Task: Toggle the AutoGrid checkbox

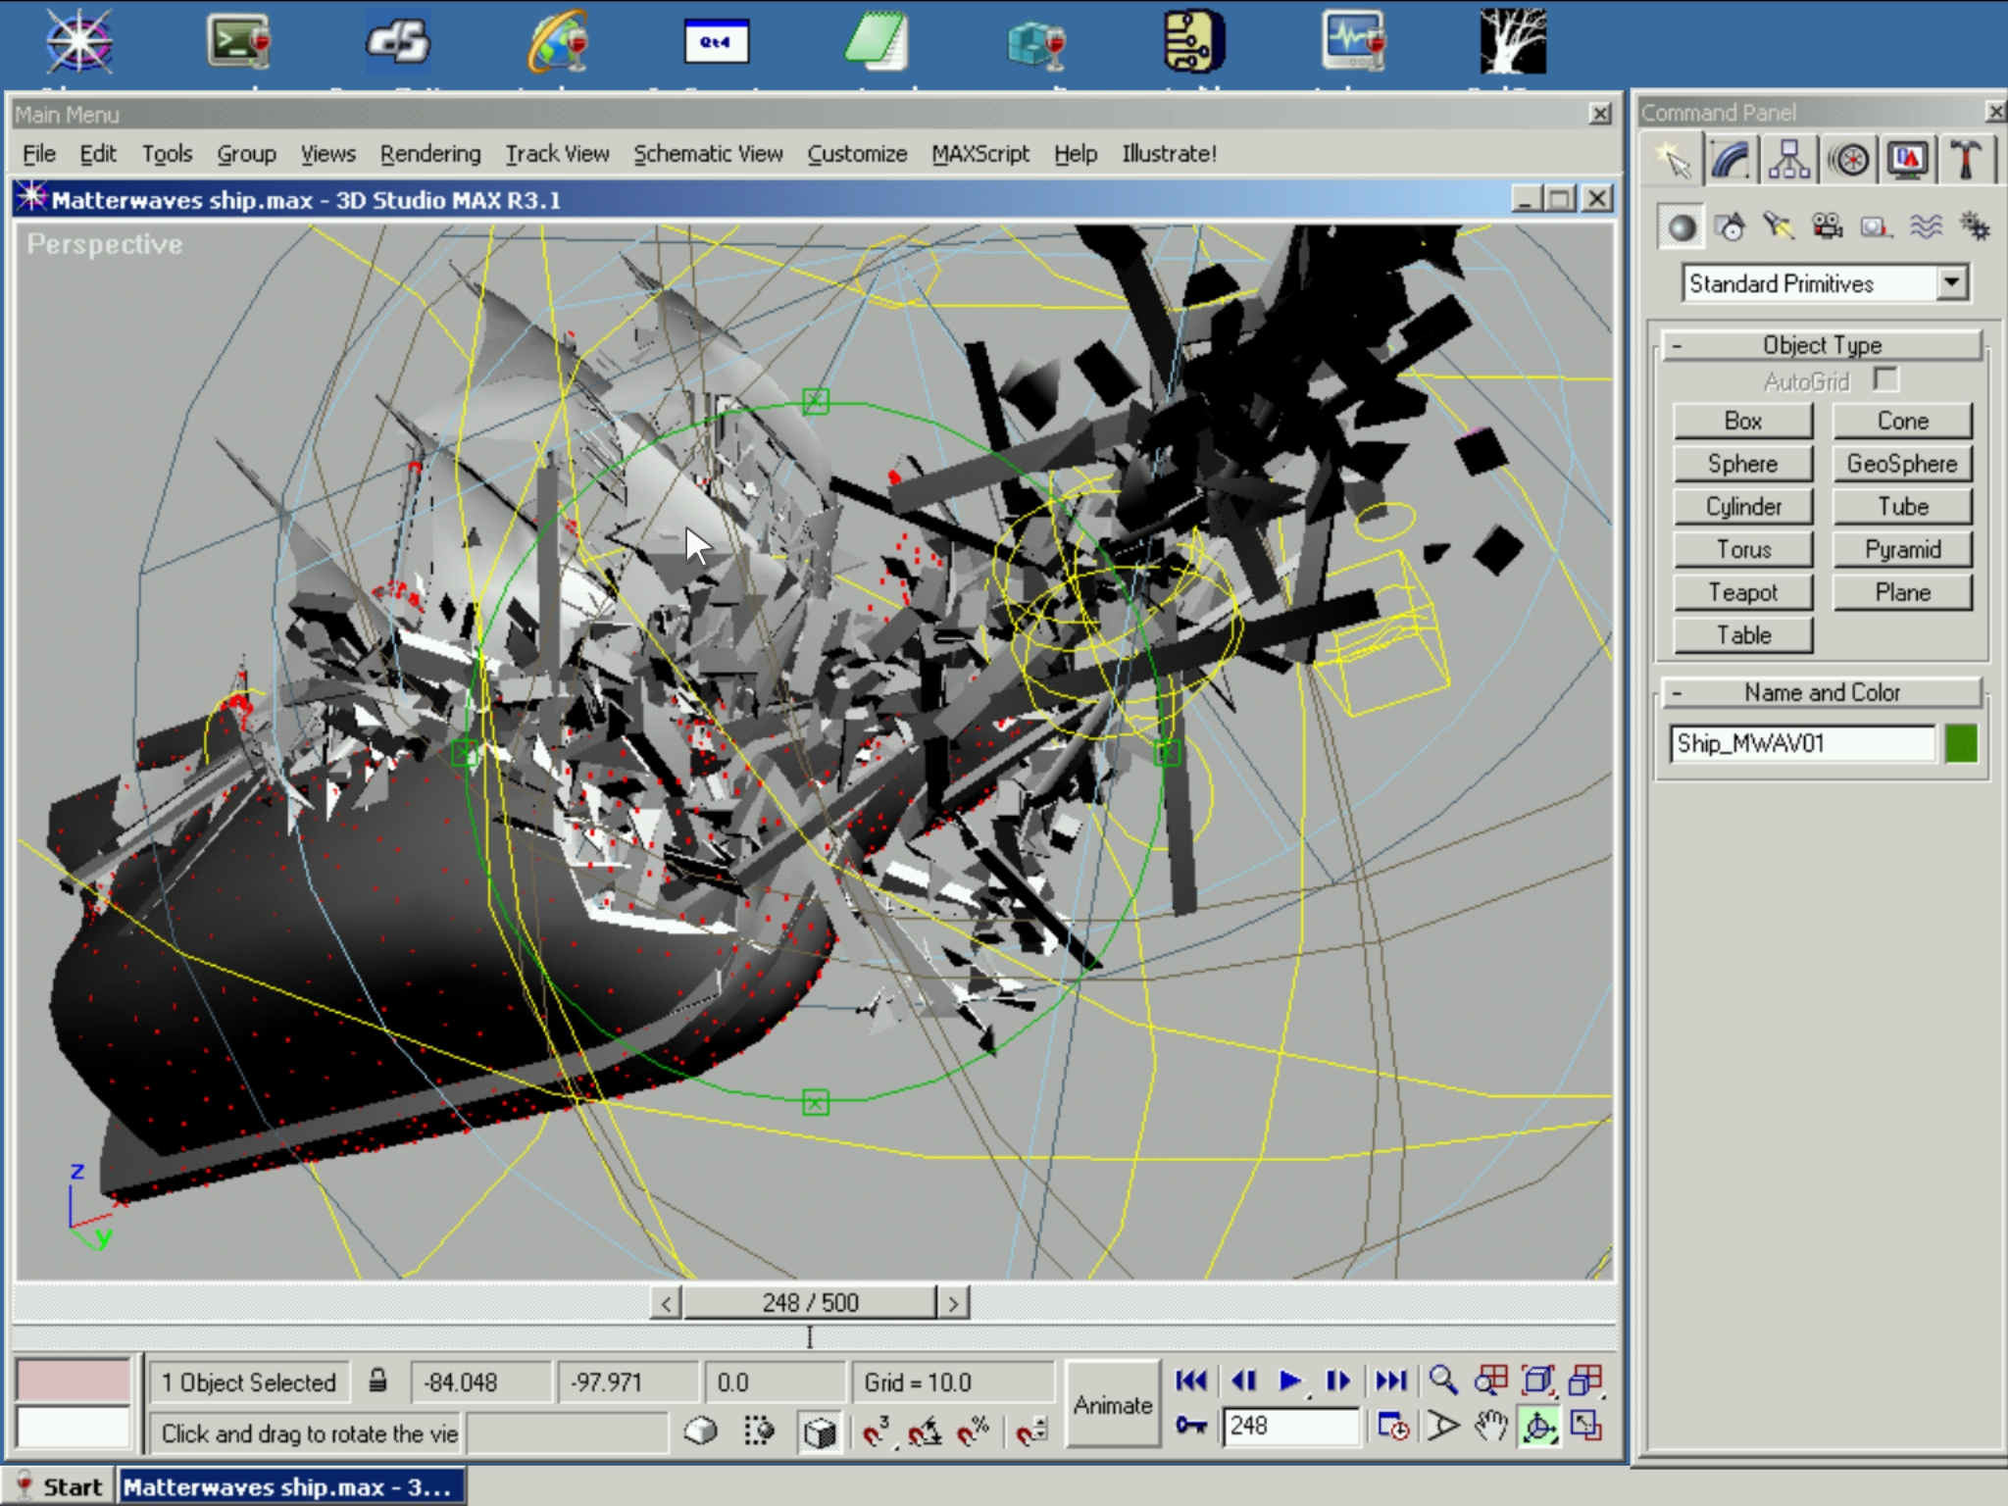Action: (x=1884, y=379)
